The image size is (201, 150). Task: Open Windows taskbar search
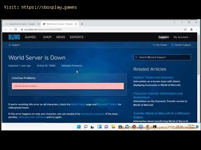[x=86, y=127]
